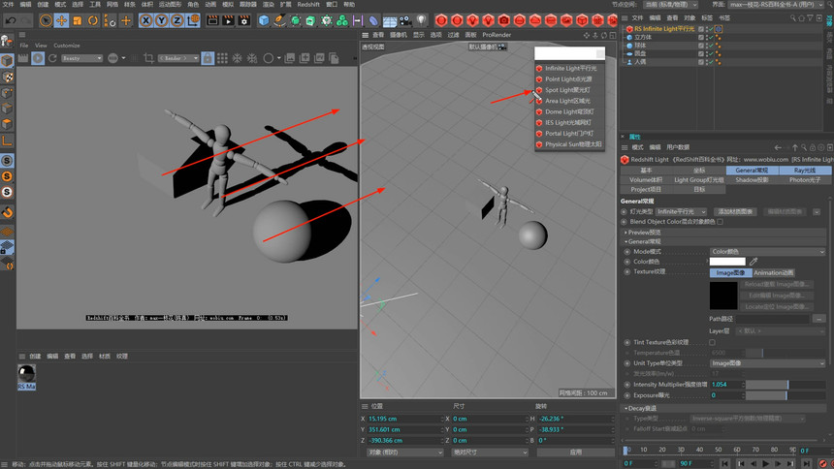This screenshot has width=834, height=469.
Task: Click the Image图像 texture button
Action: 731,273
